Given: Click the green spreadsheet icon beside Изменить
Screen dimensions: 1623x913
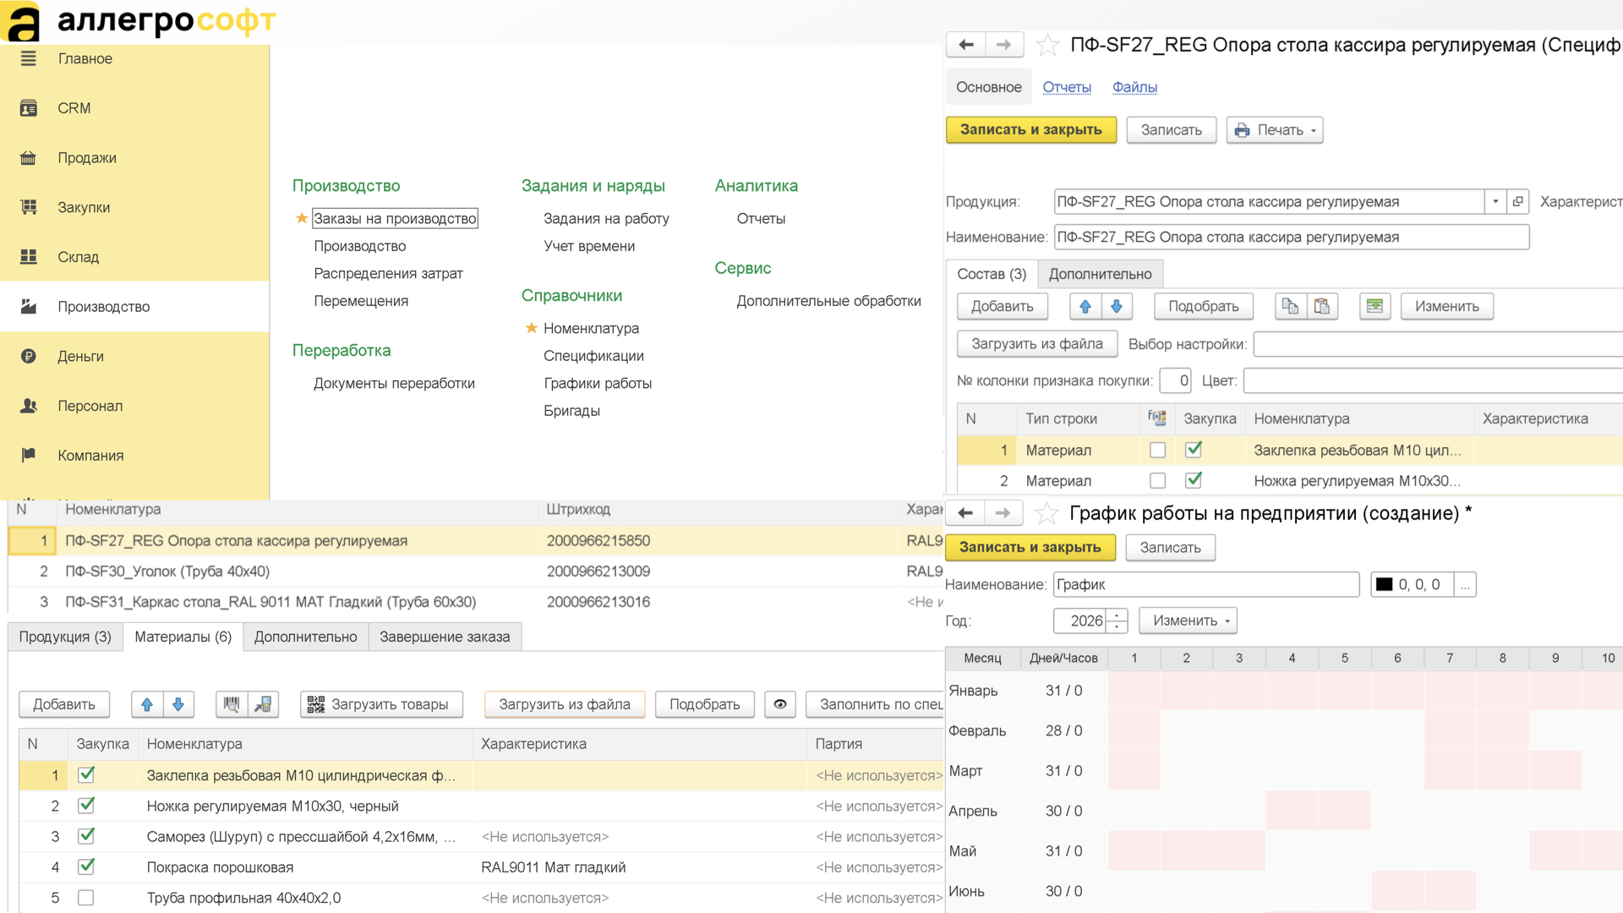Looking at the screenshot, I should 1374,306.
